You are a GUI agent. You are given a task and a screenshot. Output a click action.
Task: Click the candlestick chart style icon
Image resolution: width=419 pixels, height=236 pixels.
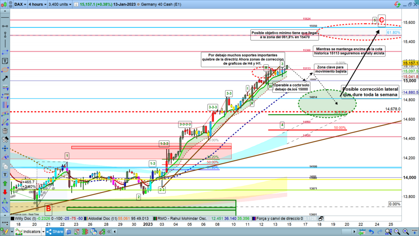point(5,5)
